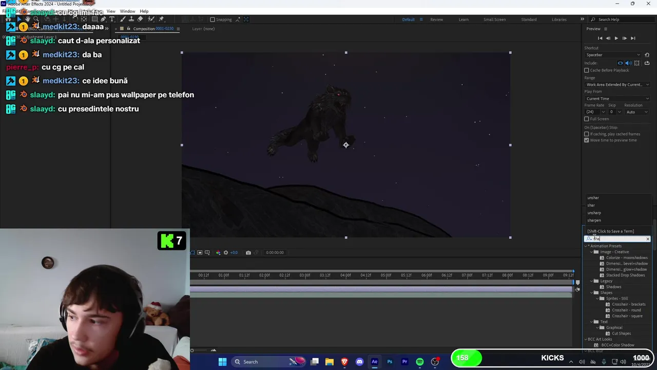Switch to the Standard workspace

click(x=529, y=20)
